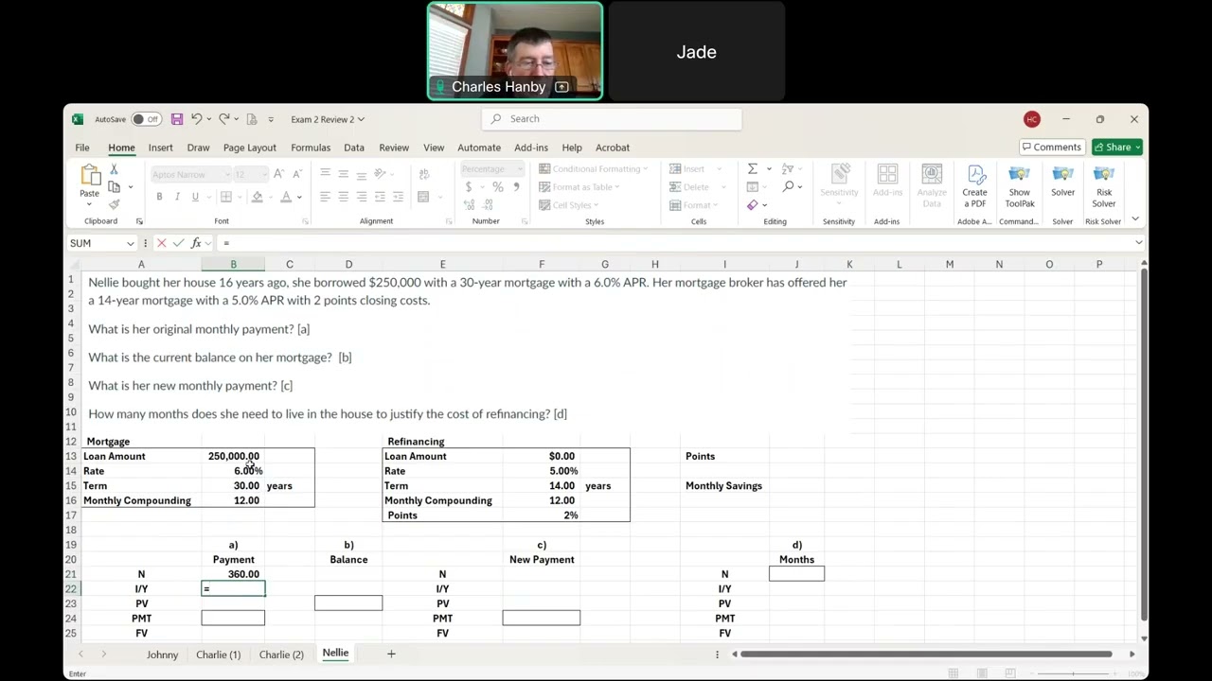Toggle Wrap Text button
The height and width of the screenshot is (681, 1212).
pos(423,174)
